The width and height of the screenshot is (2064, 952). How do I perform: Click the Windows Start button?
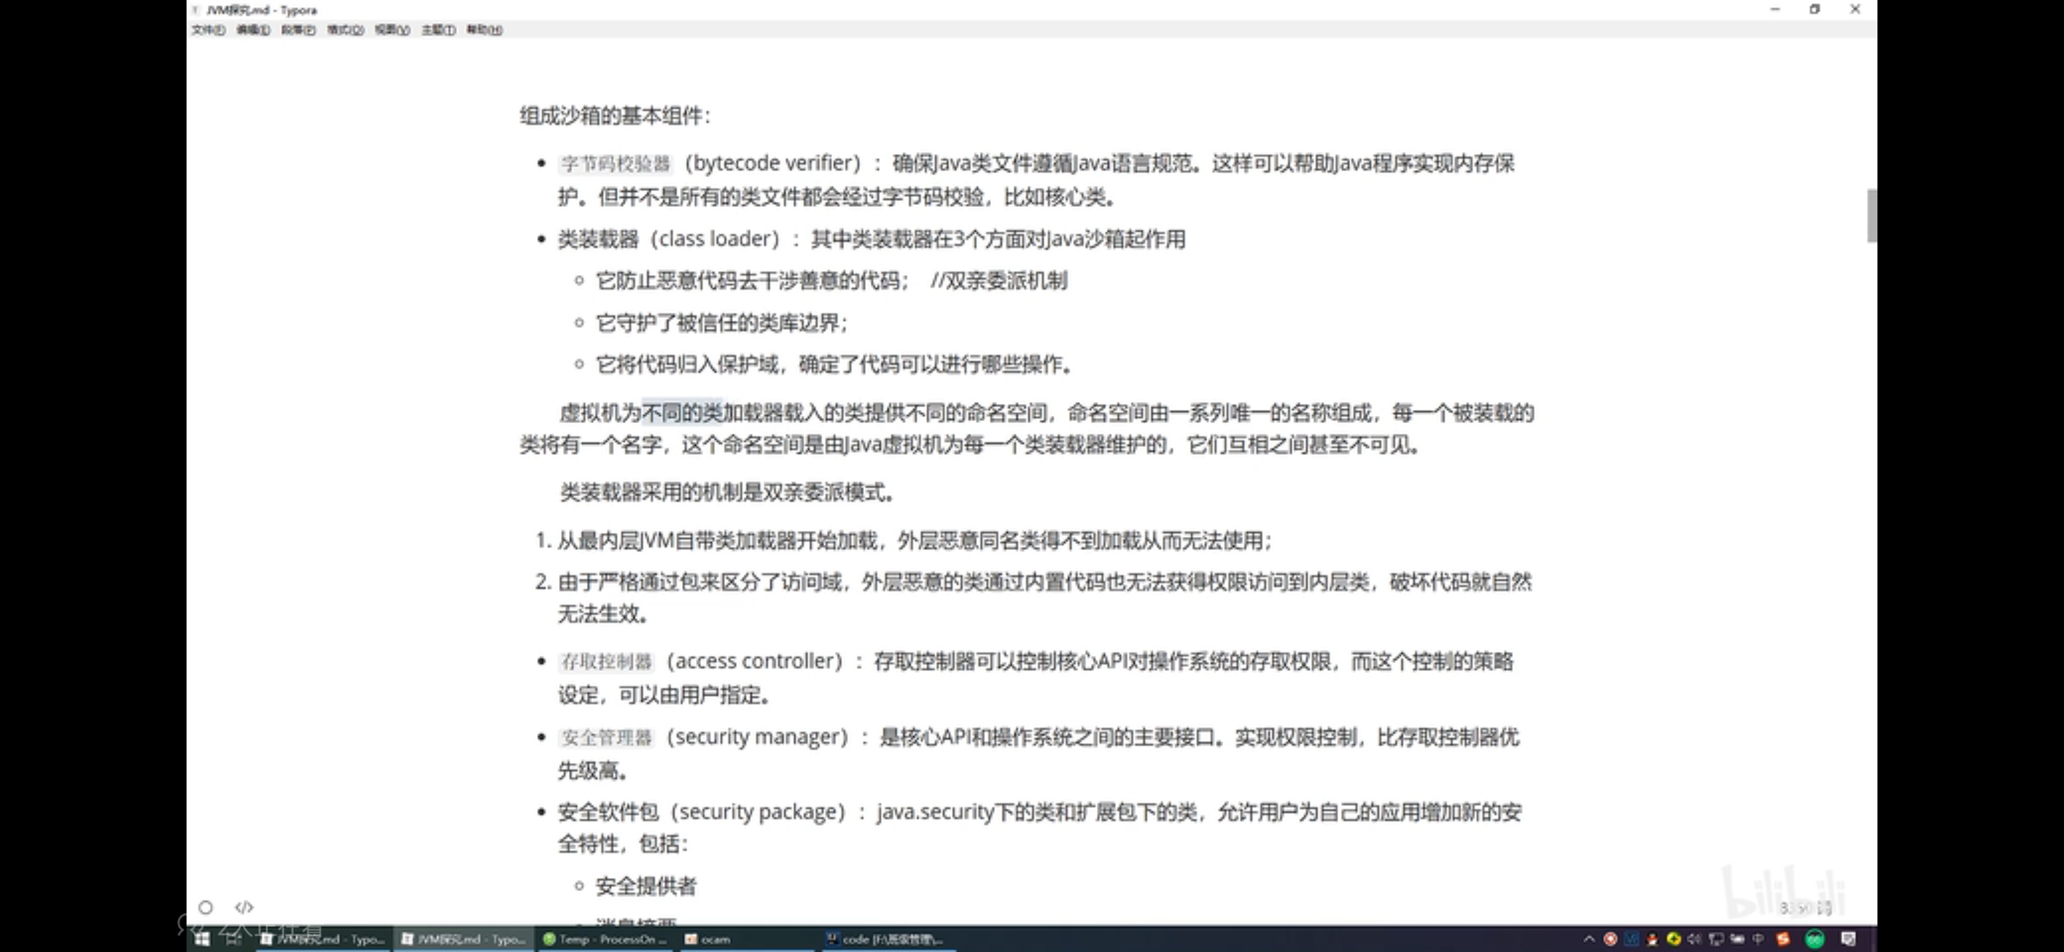pyautogui.click(x=202, y=938)
